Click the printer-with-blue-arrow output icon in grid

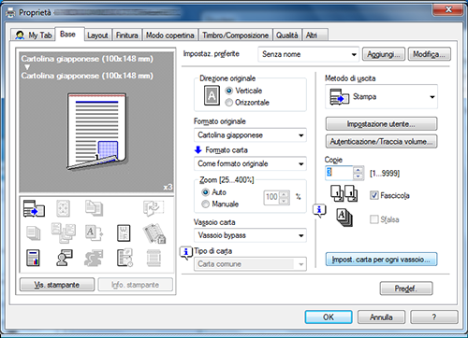point(34,208)
